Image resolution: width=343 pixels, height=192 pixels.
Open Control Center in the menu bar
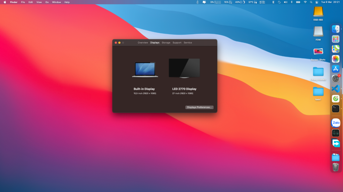click(318, 2)
